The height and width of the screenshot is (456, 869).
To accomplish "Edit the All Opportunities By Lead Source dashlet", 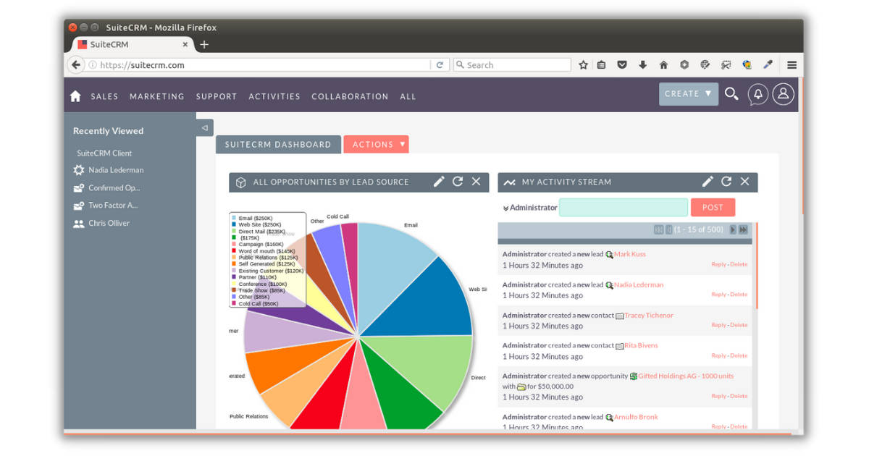I will click(439, 182).
